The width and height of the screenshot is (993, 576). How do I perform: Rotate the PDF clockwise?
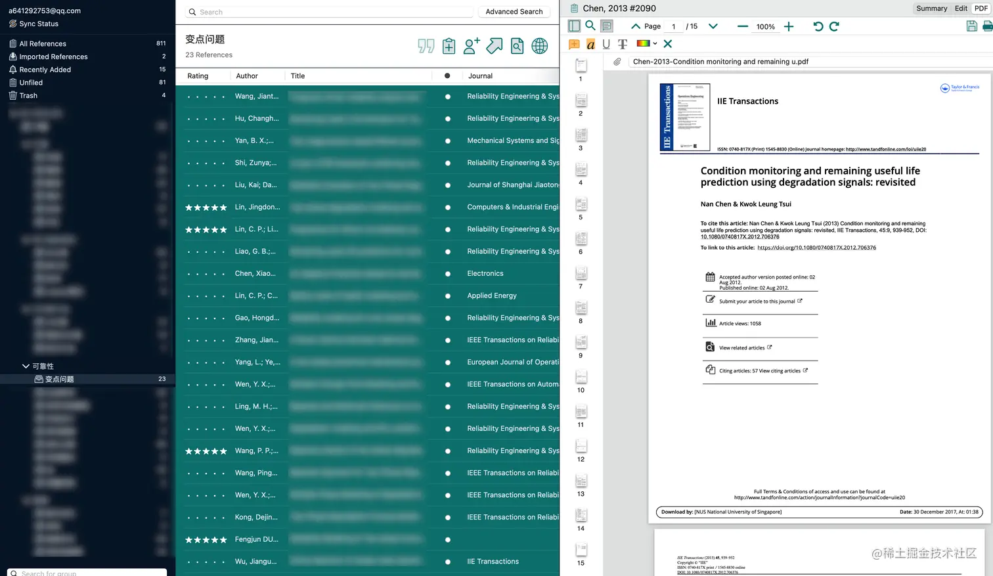834,26
